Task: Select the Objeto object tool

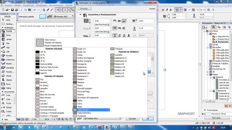Action: point(8,80)
